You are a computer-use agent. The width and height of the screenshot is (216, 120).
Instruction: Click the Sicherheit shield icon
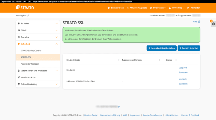(19, 44)
